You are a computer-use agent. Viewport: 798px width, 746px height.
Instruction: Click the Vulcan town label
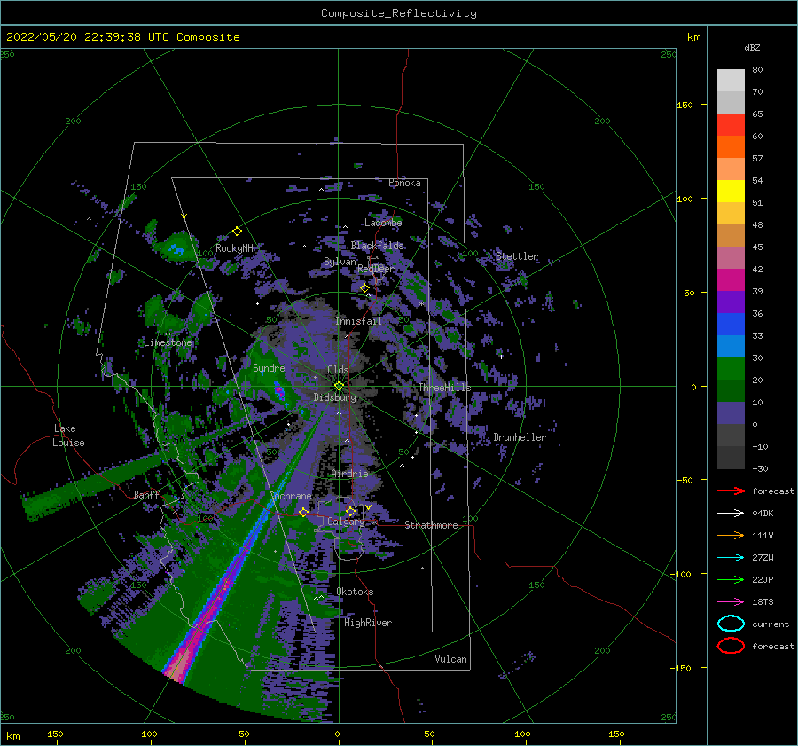pyautogui.click(x=451, y=659)
